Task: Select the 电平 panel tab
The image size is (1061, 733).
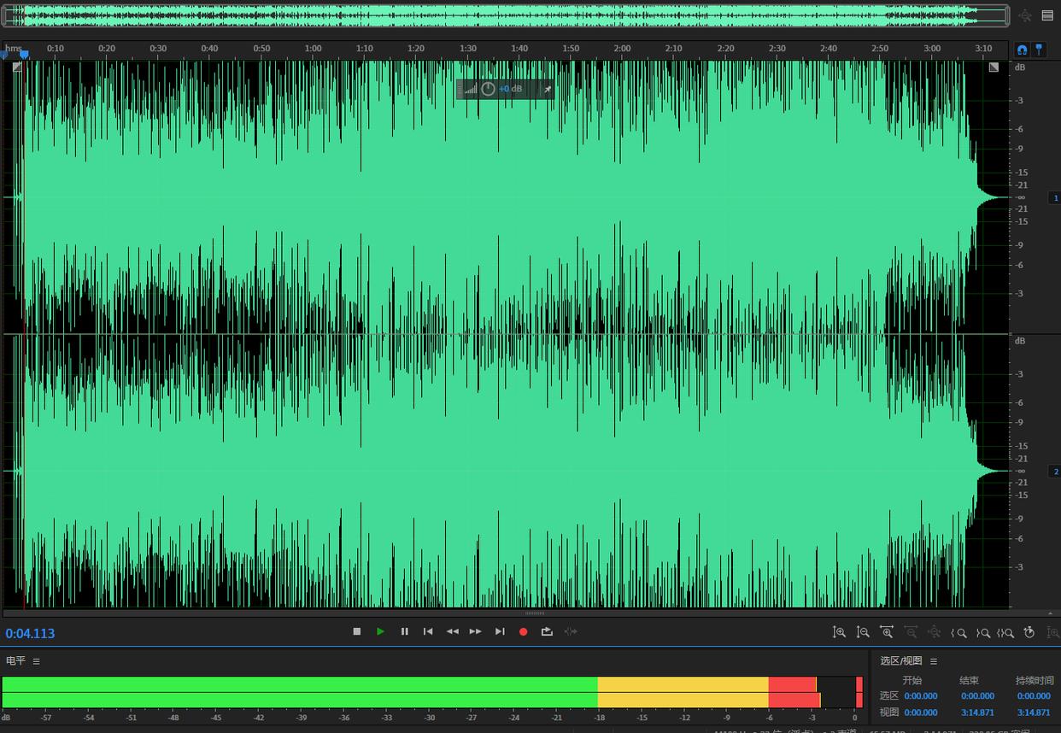Action: tap(15, 661)
